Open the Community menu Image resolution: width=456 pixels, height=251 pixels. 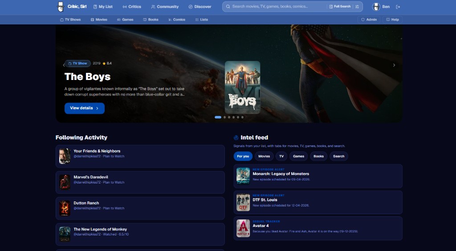(165, 7)
